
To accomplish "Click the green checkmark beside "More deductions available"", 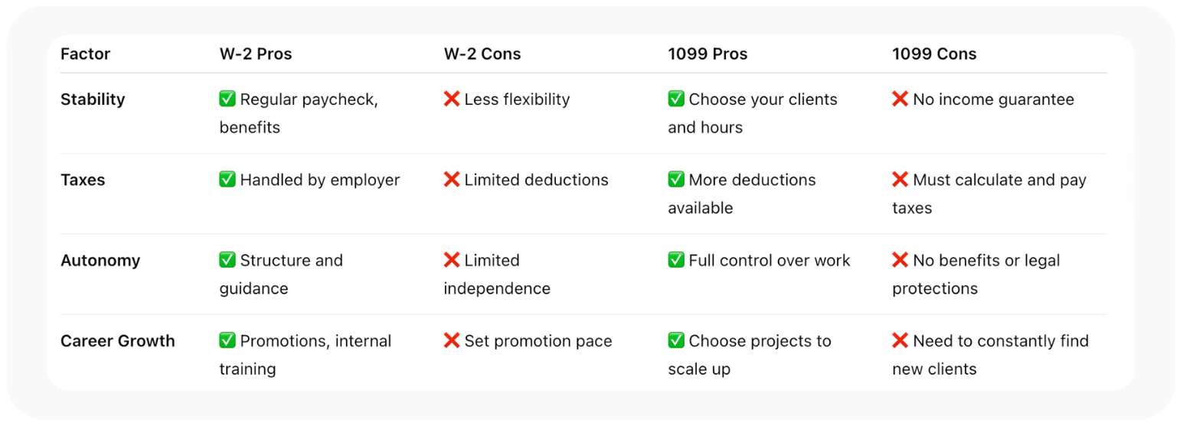I will click(676, 180).
